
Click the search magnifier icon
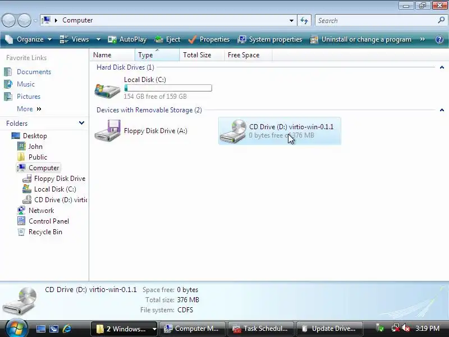pos(441,20)
